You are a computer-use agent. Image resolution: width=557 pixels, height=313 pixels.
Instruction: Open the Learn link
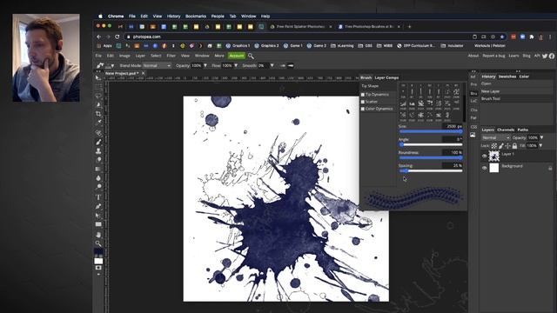[x=513, y=56]
